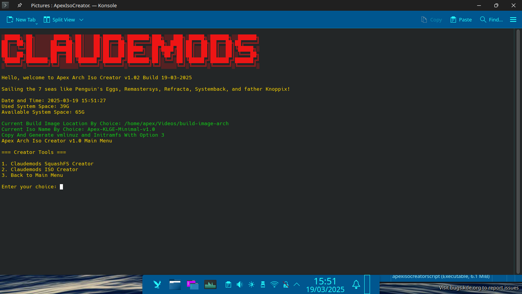Viewport: 522px width, 294px height.
Task: Open the volume tray icon
Action: coord(240,284)
